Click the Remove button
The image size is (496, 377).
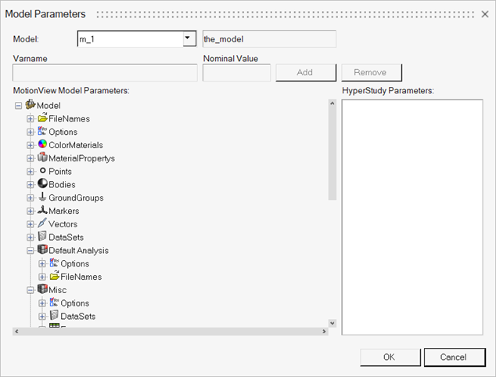coord(370,72)
